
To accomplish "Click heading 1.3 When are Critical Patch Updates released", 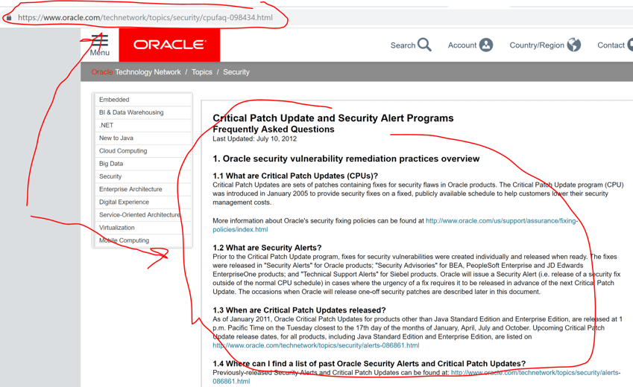I will (x=299, y=310).
